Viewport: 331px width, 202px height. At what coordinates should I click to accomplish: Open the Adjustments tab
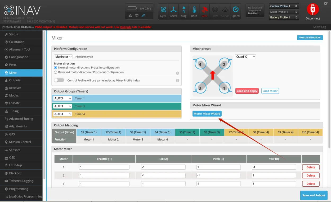[21, 126]
